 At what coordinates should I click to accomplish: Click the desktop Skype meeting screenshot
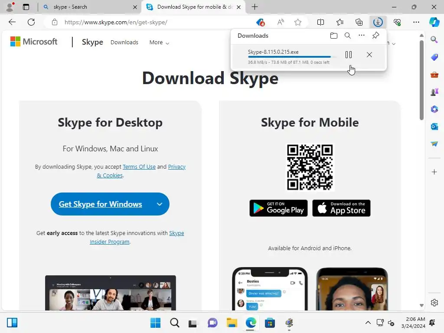coord(111,293)
